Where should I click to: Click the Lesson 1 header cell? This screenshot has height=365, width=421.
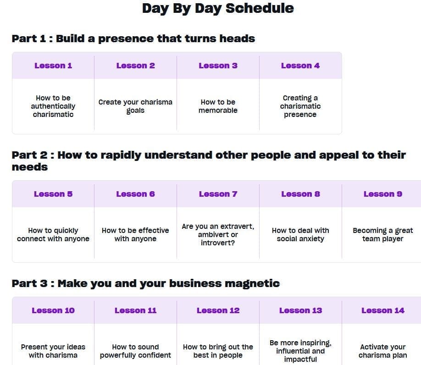pyautogui.click(x=53, y=66)
